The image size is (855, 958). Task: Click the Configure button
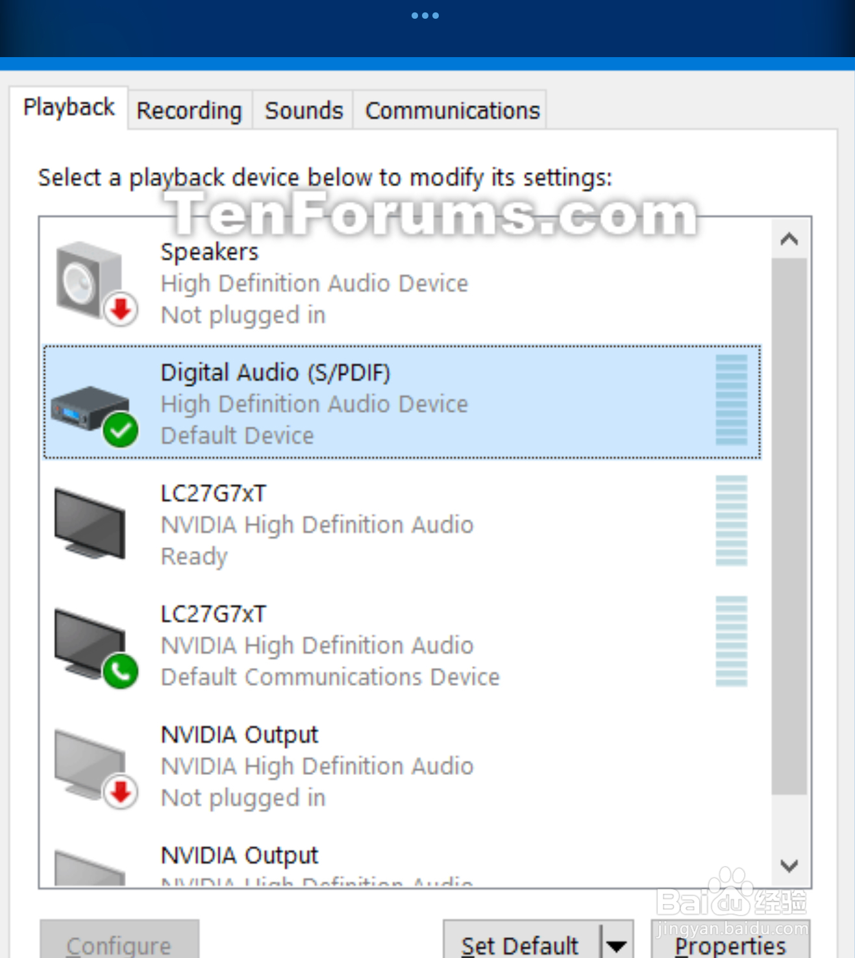coord(119,940)
